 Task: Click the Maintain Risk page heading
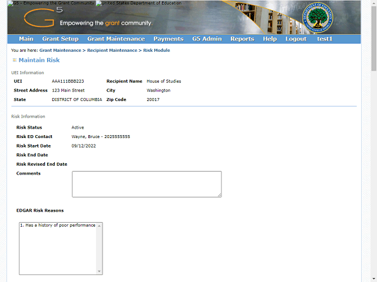point(39,60)
